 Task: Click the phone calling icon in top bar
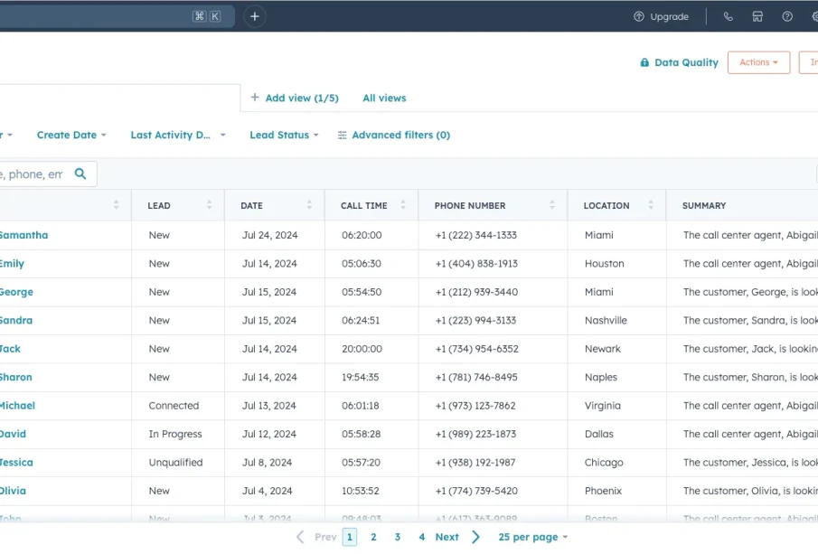tap(729, 16)
